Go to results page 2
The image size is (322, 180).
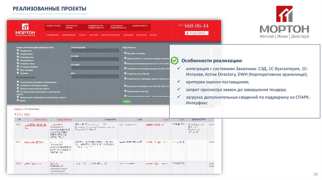pyautogui.click(x=18, y=114)
